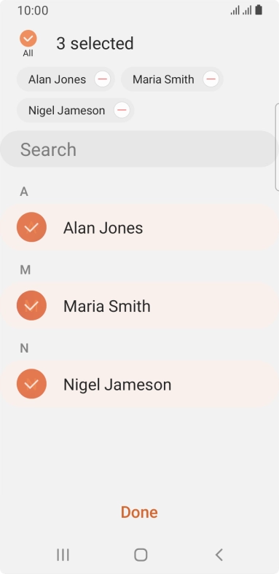
Task: Remove Alan Jones chip with minus icon
Action: point(102,79)
